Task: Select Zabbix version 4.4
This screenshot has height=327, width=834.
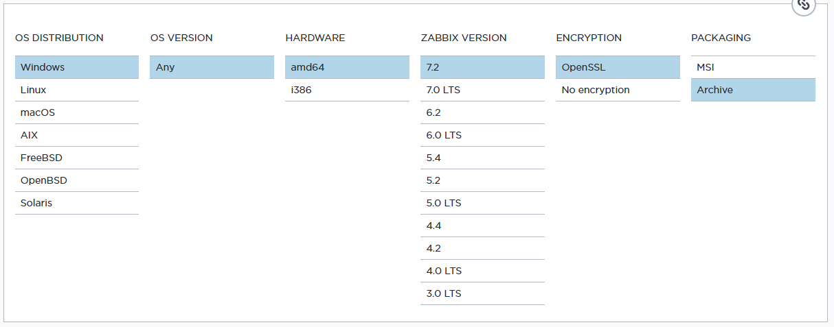Action: (x=482, y=226)
